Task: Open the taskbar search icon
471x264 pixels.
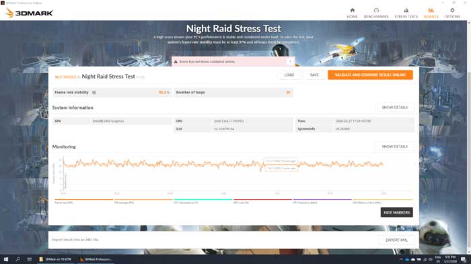Action: [17, 259]
